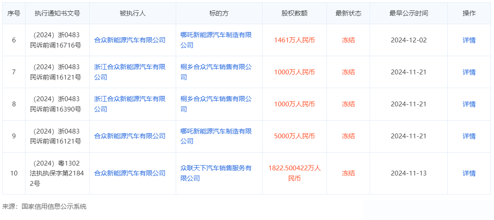Click the amount 1461万人民币
The image size is (494, 220).
(294, 40)
